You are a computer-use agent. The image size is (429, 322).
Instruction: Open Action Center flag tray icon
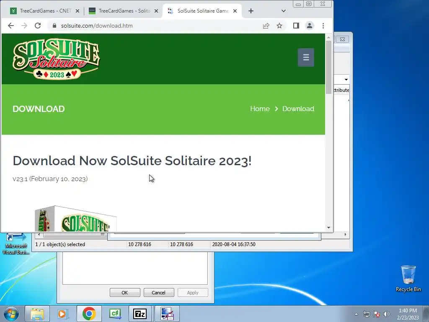point(377,314)
